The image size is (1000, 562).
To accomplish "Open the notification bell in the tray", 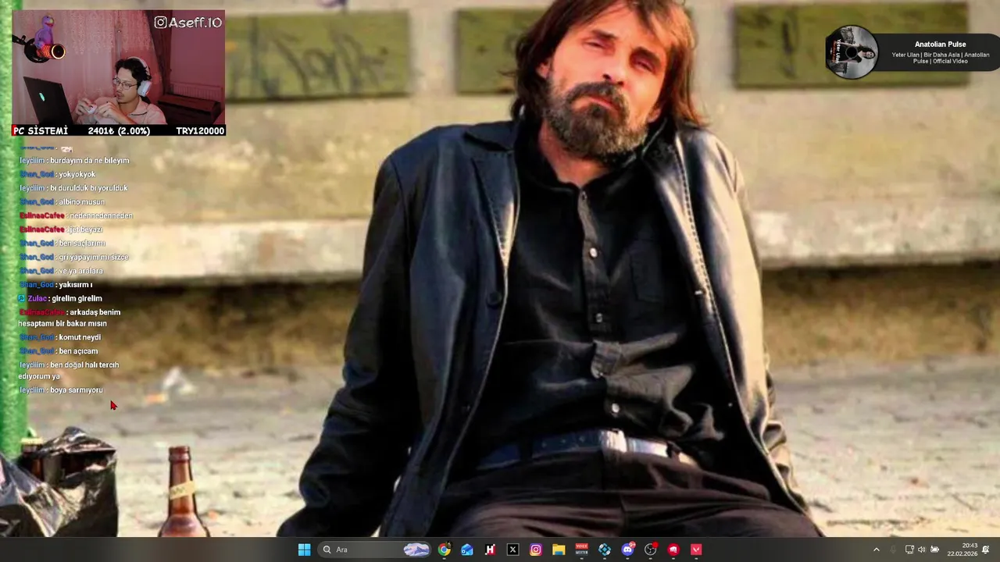I will click(986, 550).
